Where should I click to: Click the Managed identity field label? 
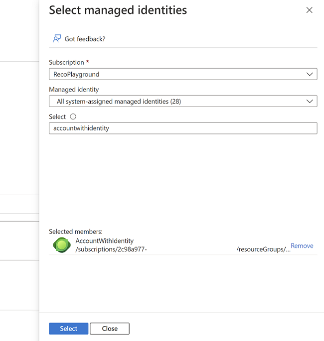[74, 90]
